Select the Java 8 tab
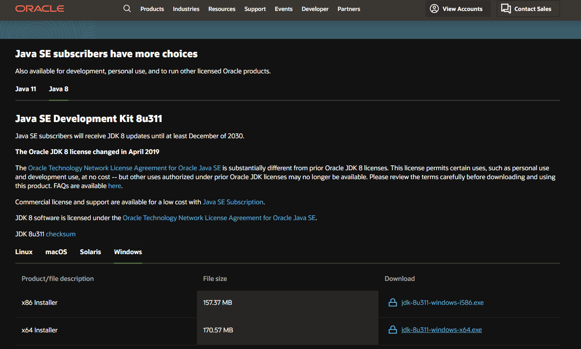Screen dimensions: 581x349 [x=59, y=89]
